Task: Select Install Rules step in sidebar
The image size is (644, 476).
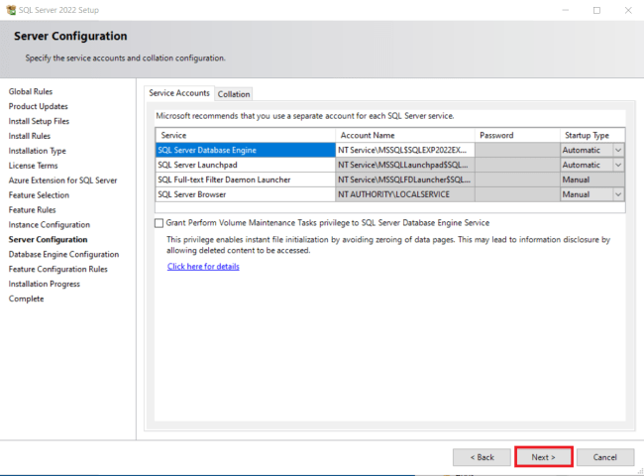Action: coord(30,136)
